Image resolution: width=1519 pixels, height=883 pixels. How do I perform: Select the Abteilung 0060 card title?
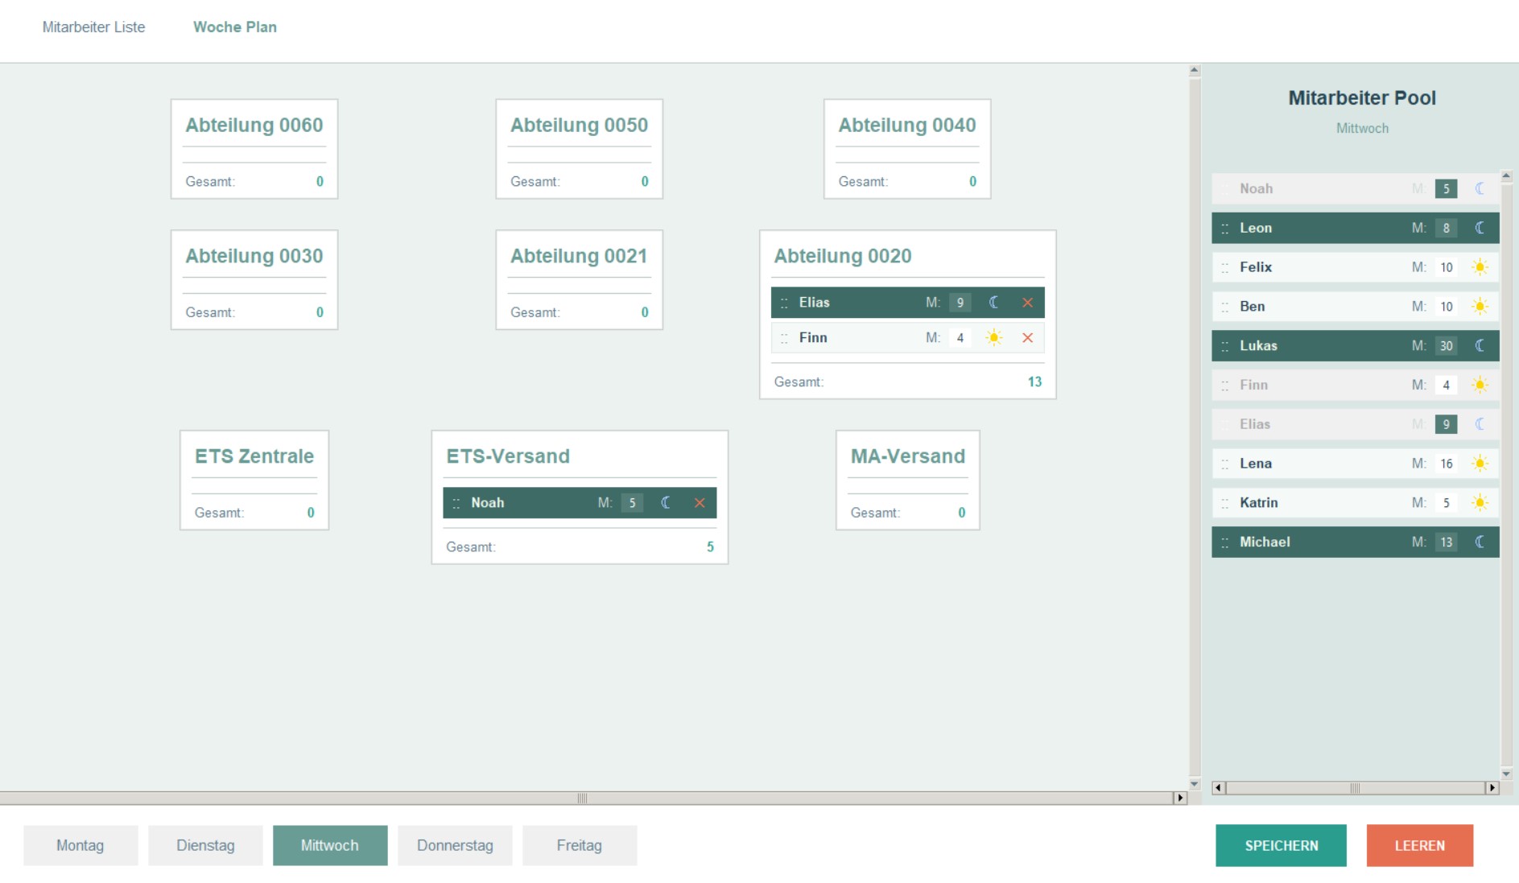coord(254,126)
